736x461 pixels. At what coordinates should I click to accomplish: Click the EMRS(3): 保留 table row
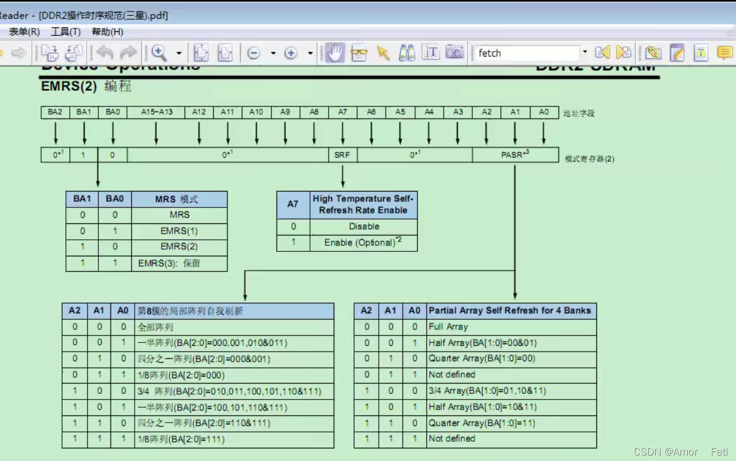146,263
